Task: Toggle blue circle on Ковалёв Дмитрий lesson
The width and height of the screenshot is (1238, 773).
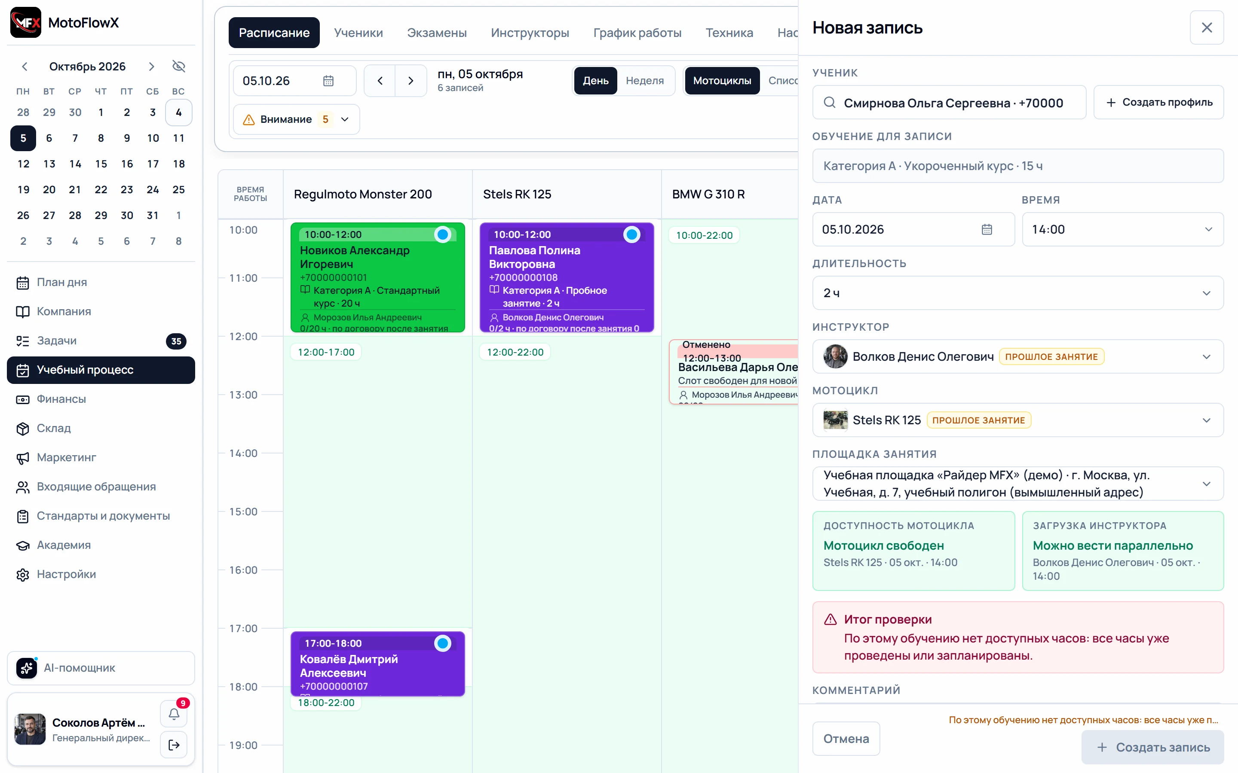Action: click(442, 643)
